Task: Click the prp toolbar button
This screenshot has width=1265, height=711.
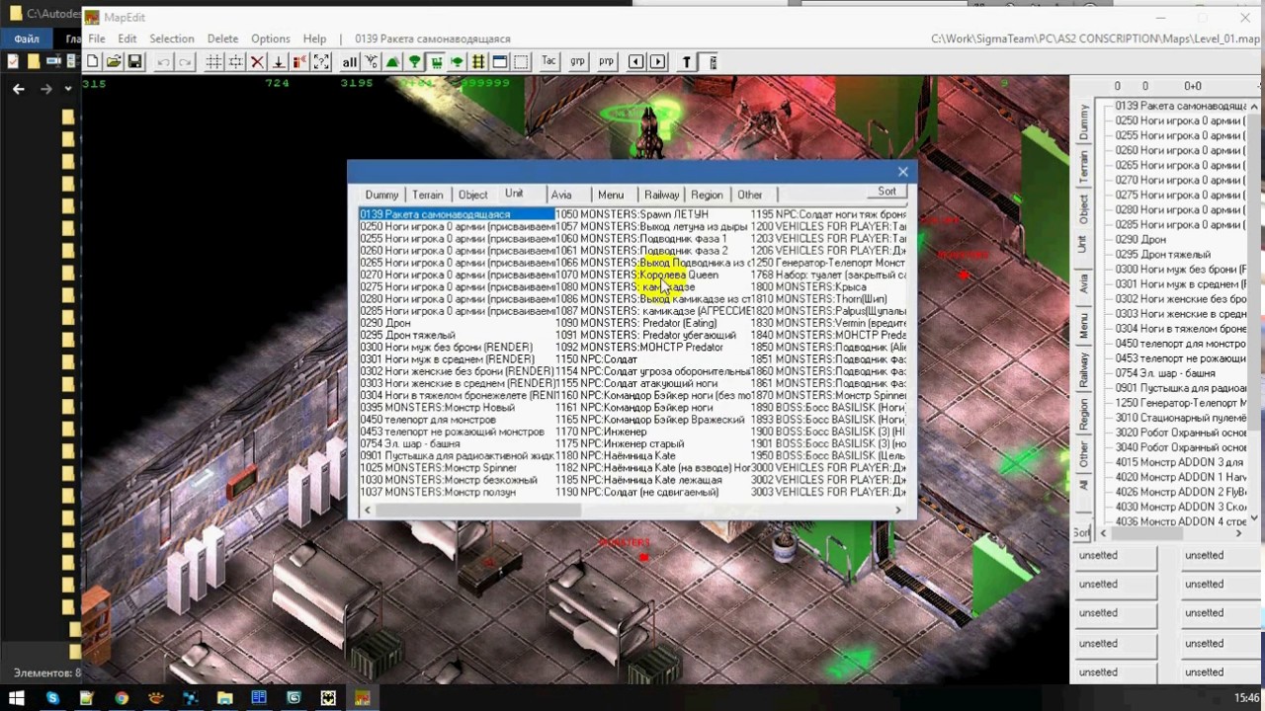Action: [606, 62]
